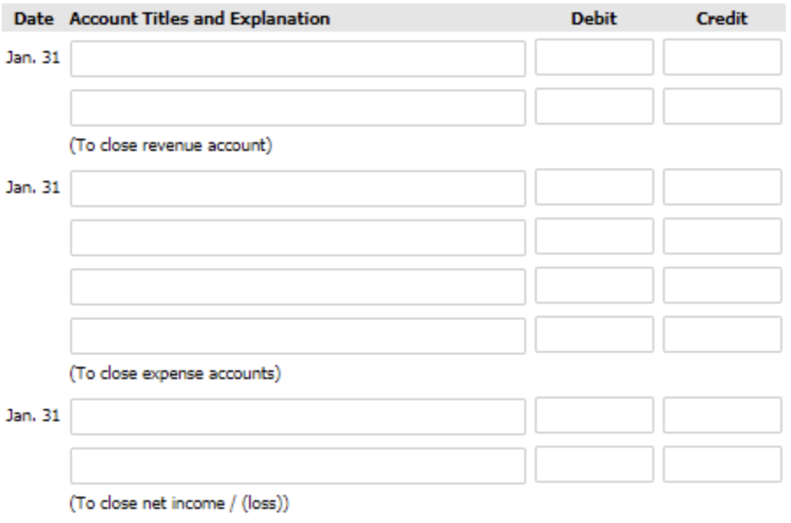Image resolution: width=791 pixels, height=523 pixels.
Task: Click credit field just above expense accounts note
Action: (x=722, y=335)
